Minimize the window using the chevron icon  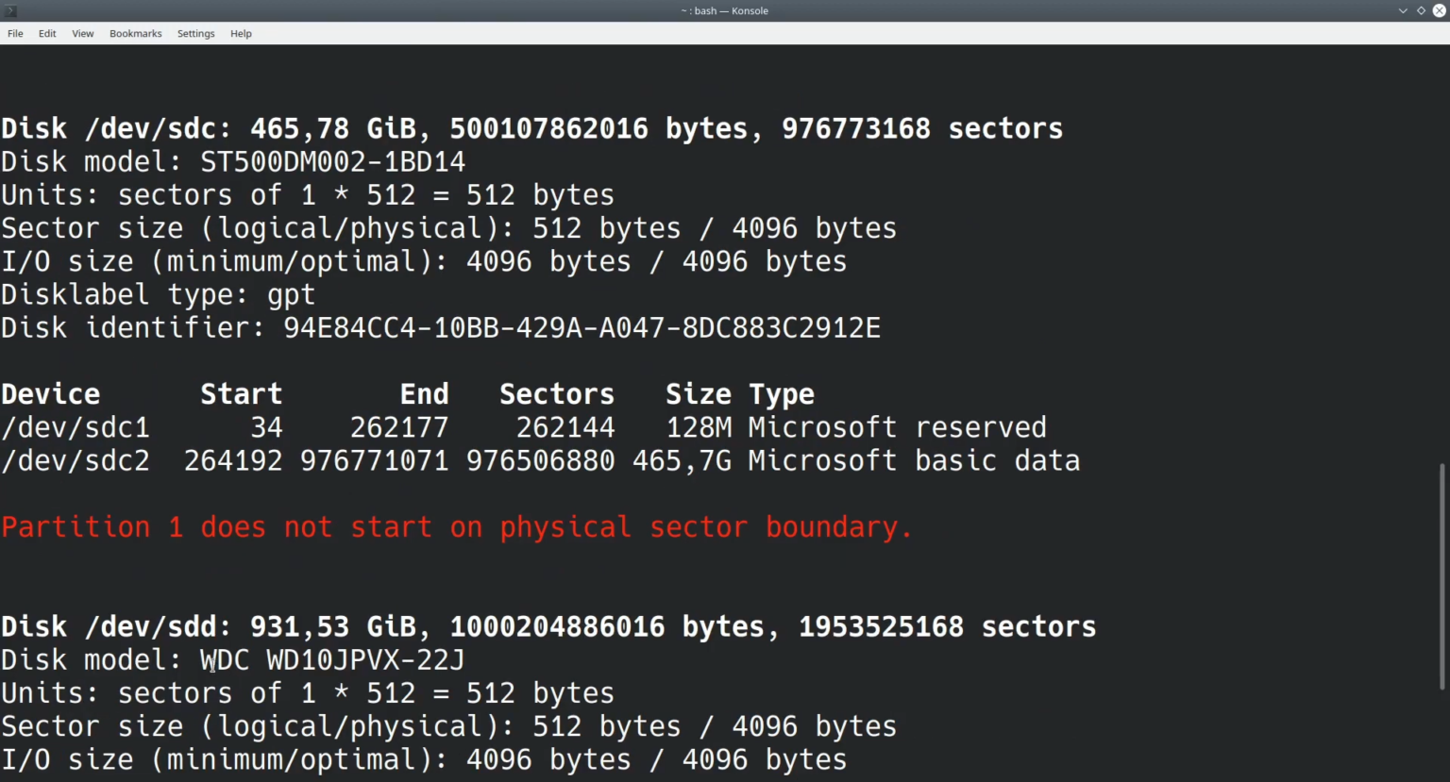coord(1403,10)
